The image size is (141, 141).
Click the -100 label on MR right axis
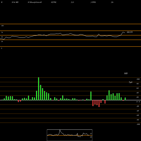(x=138, y=124)
